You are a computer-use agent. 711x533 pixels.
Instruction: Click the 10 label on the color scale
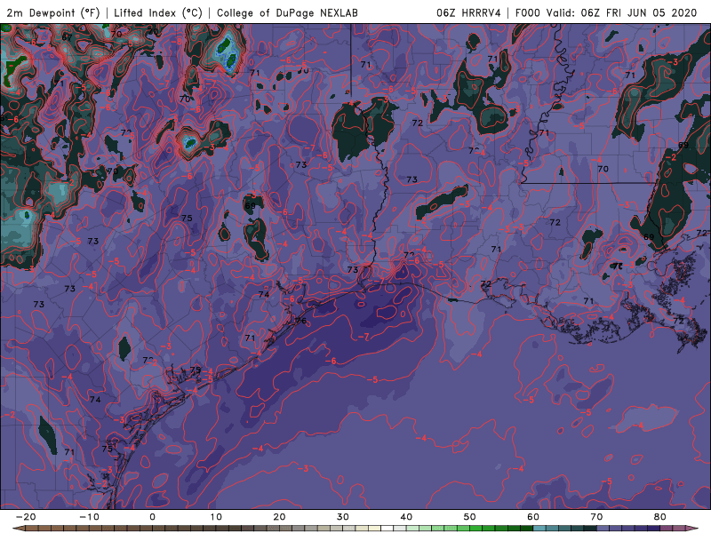click(216, 517)
